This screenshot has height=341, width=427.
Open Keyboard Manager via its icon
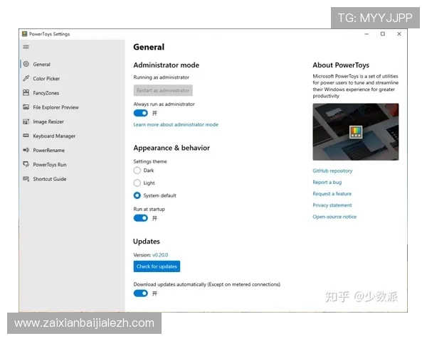pyautogui.click(x=26, y=136)
